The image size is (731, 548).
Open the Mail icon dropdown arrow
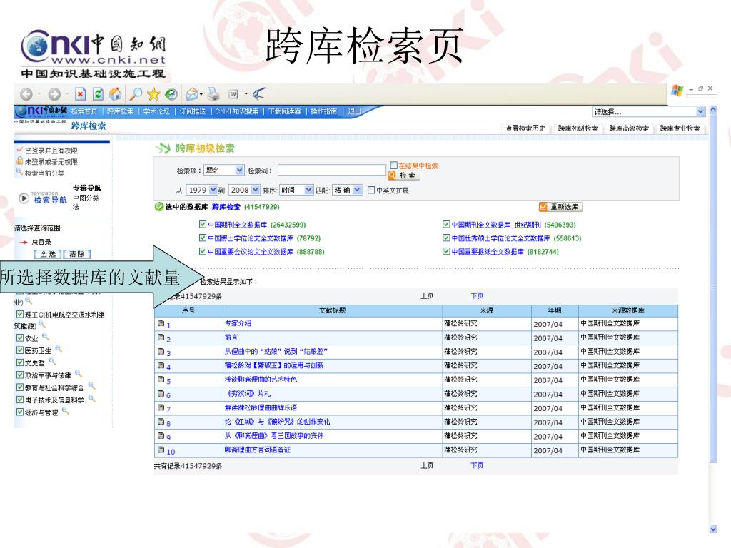coord(201,95)
